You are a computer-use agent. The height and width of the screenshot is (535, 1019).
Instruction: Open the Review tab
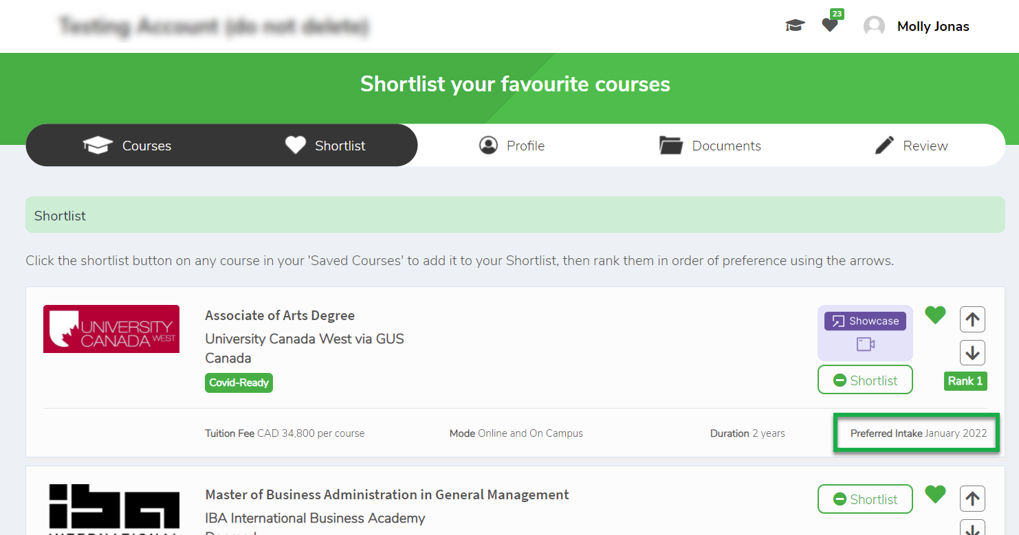tap(910, 145)
